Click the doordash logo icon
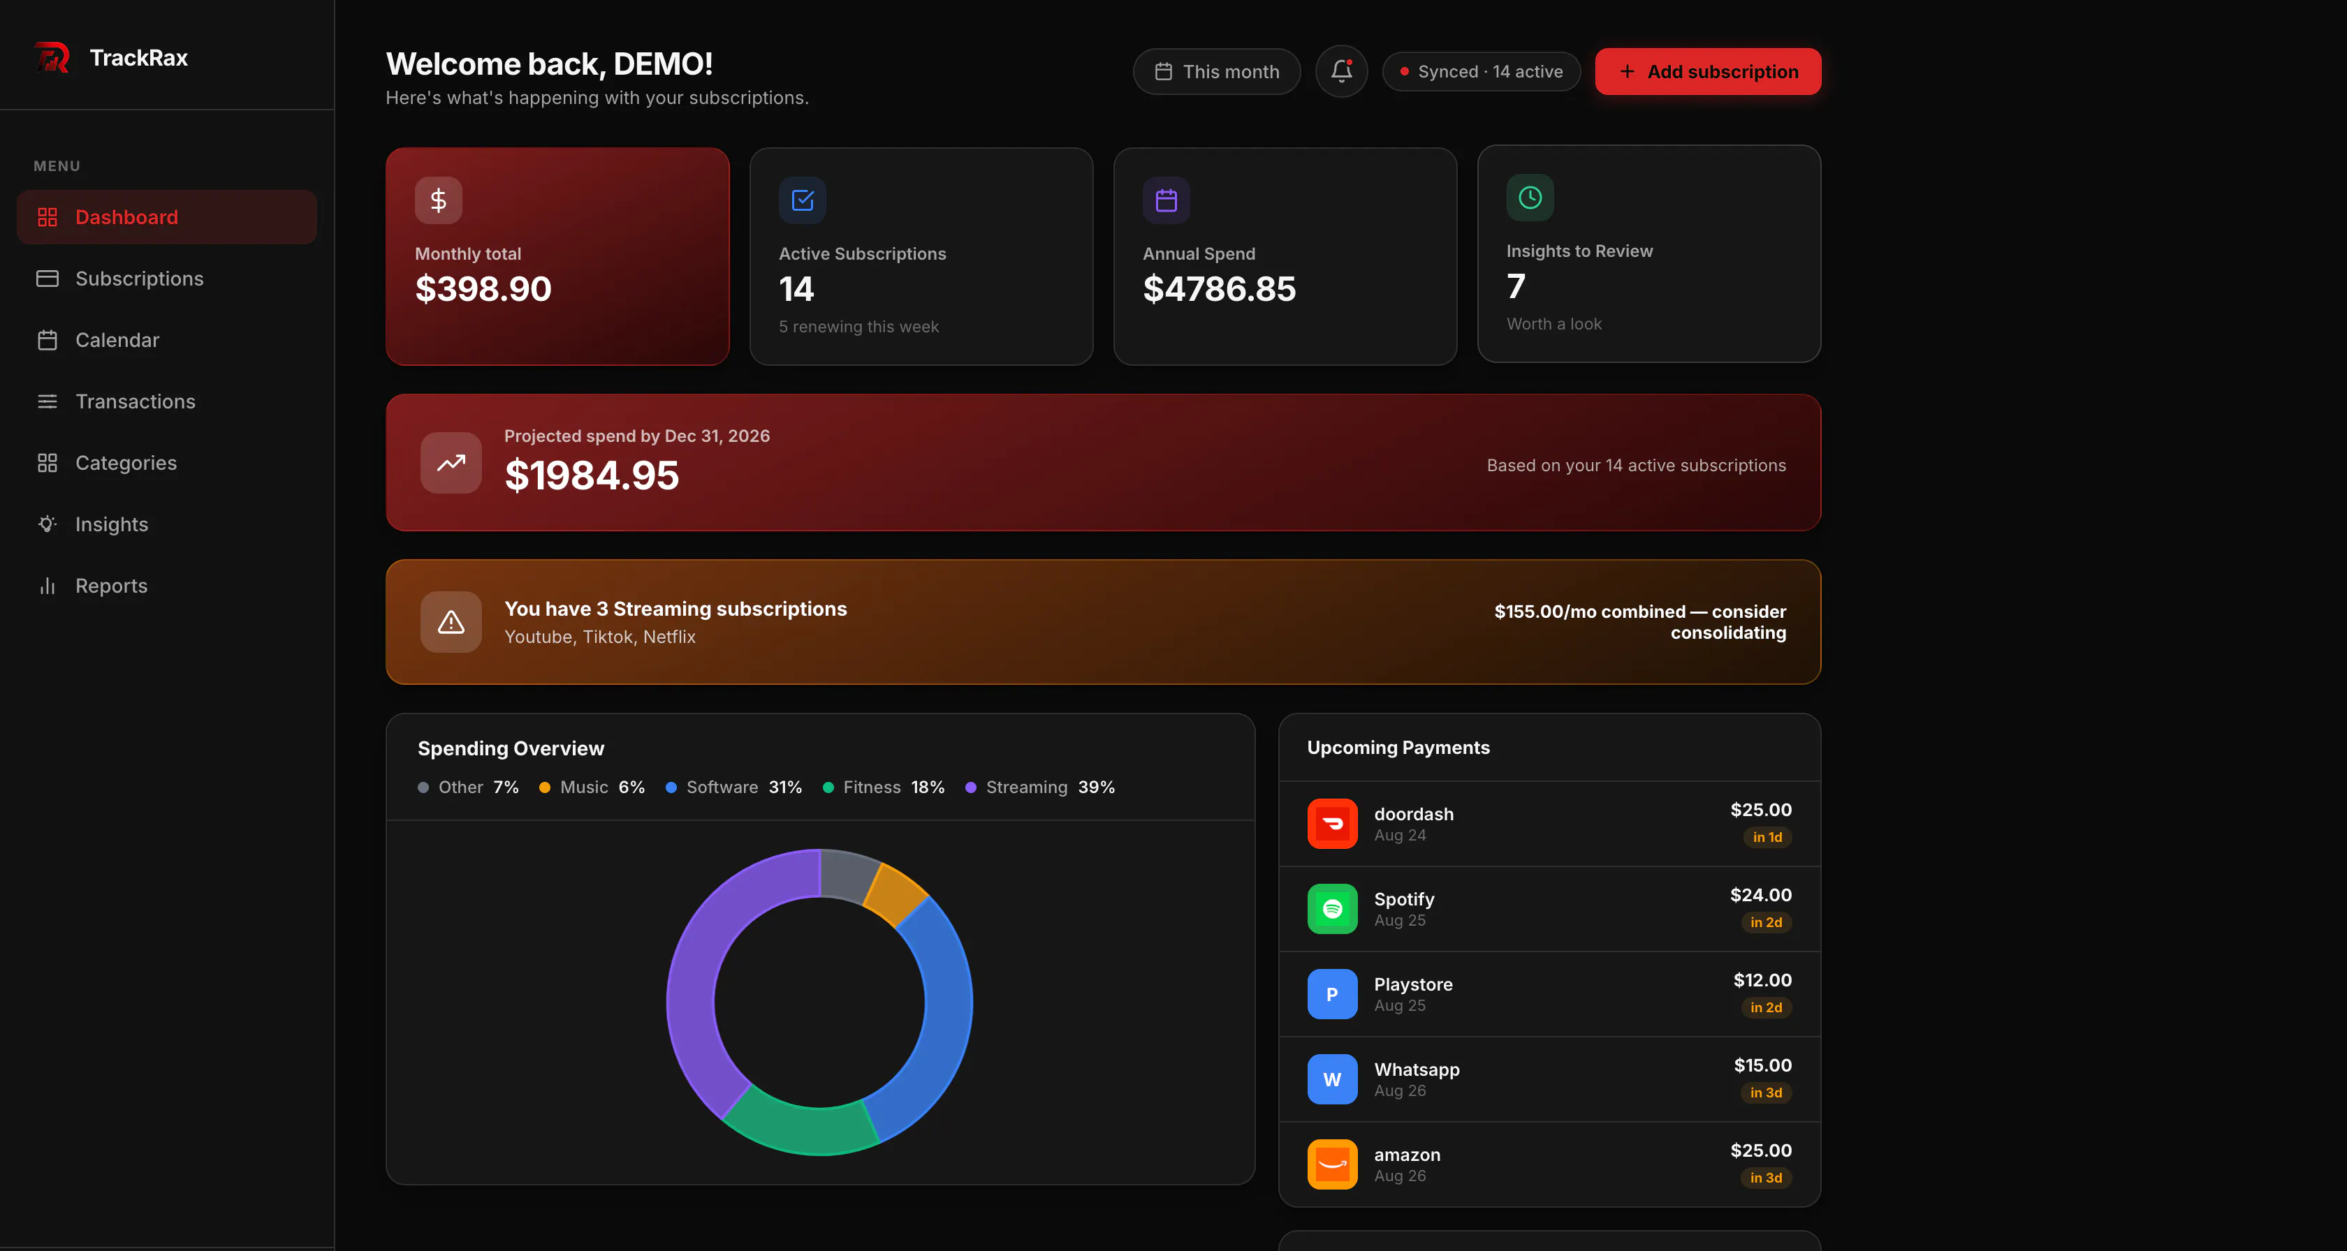This screenshot has width=2347, height=1251. 1332,823
